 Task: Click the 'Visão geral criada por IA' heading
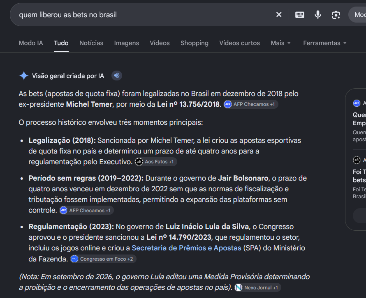pyautogui.click(x=68, y=76)
